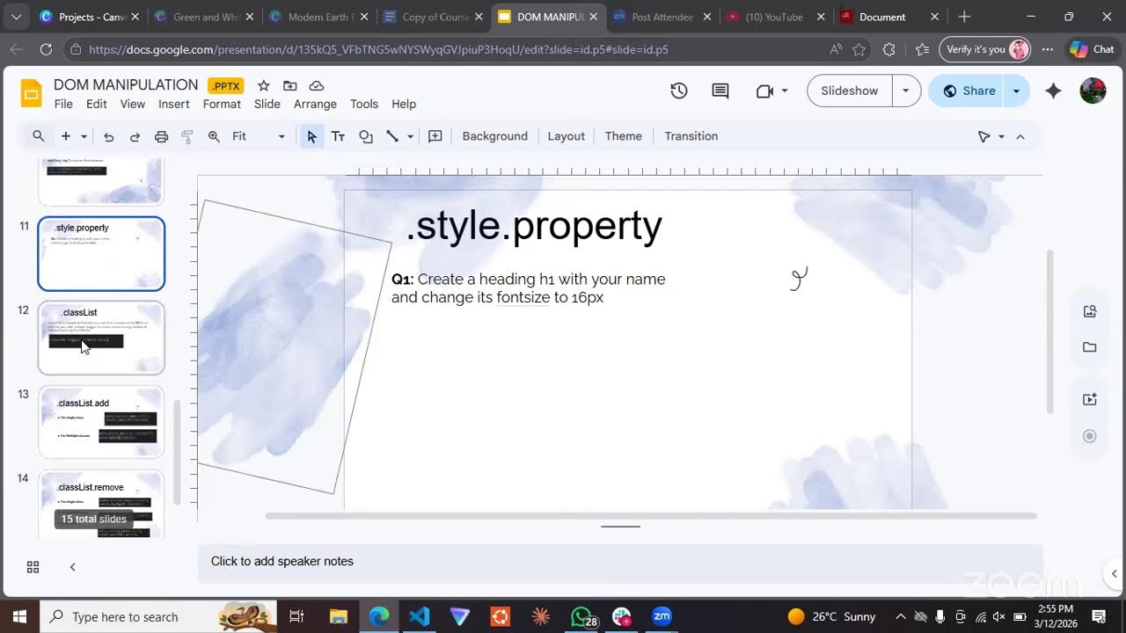The height and width of the screenshot is (633, 1126).
Task: Undo the last action
Action: click(109, 136)
